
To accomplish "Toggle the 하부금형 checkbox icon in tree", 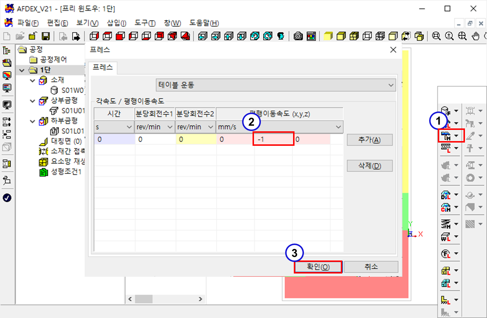I will [x=43, y=121].
